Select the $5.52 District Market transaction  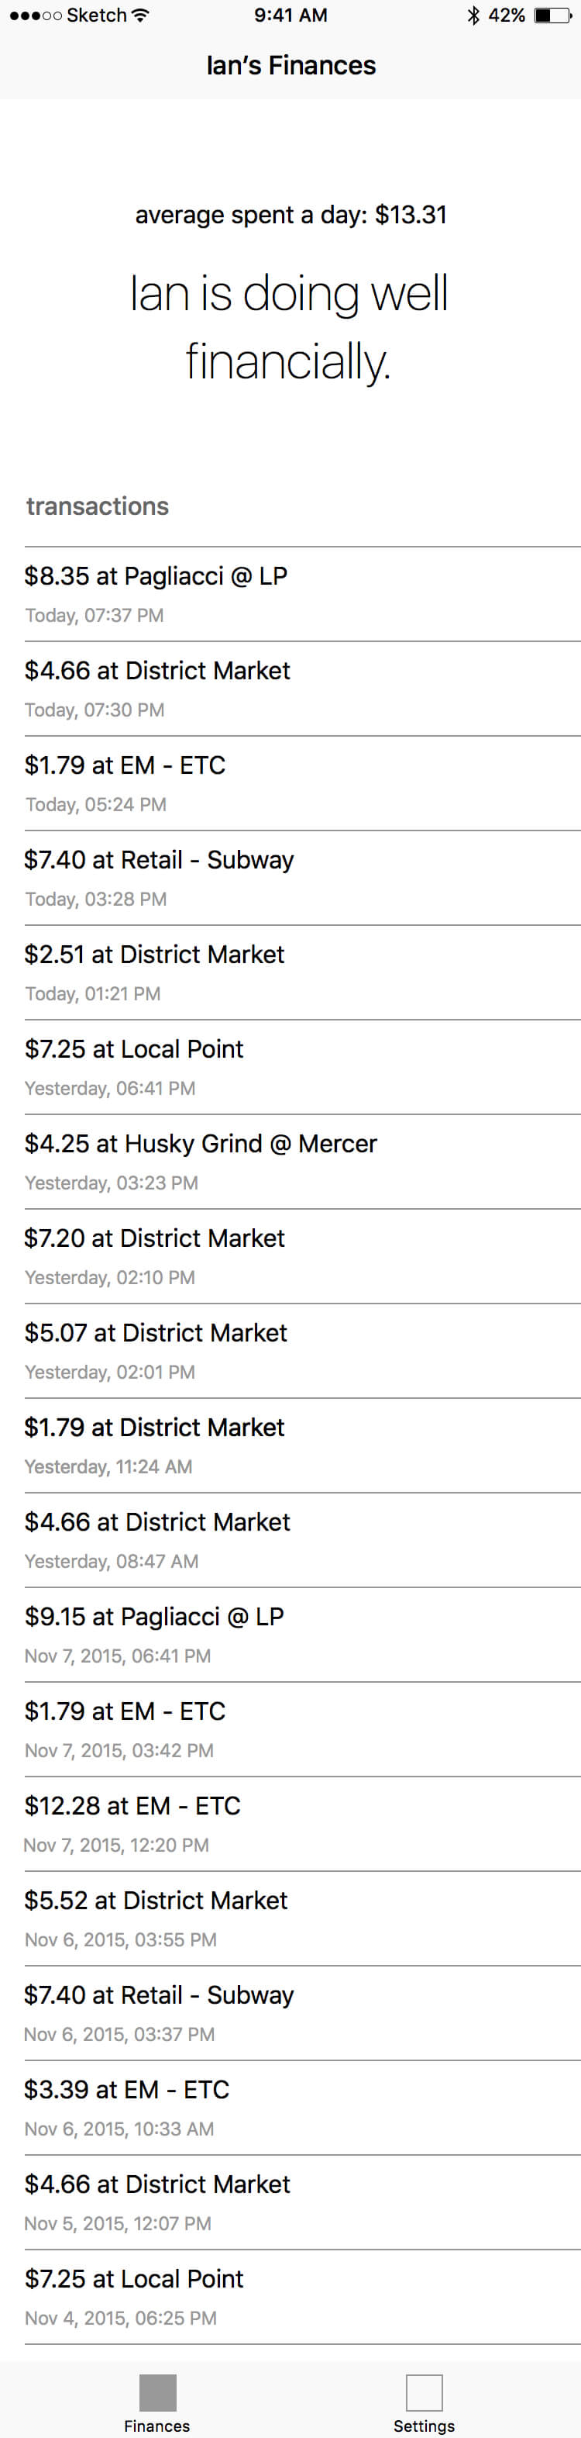(x=302, y=1919)
